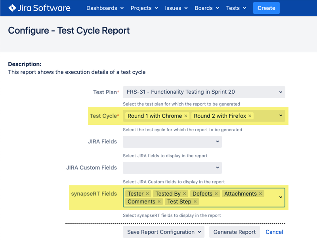The height and width of the screenshot is (245, 317).
Task: Remove the Tester field tag
Action: tap(147, 194)
